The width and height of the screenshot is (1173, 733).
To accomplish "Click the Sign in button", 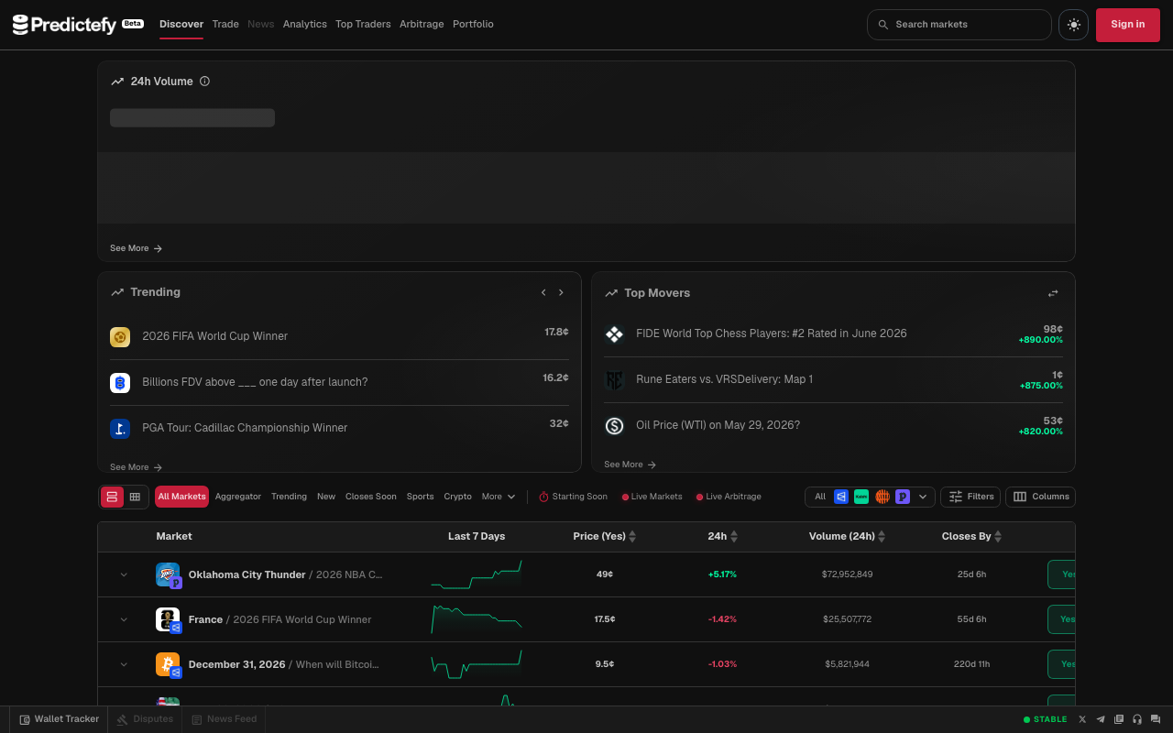I will [1128, 25].
